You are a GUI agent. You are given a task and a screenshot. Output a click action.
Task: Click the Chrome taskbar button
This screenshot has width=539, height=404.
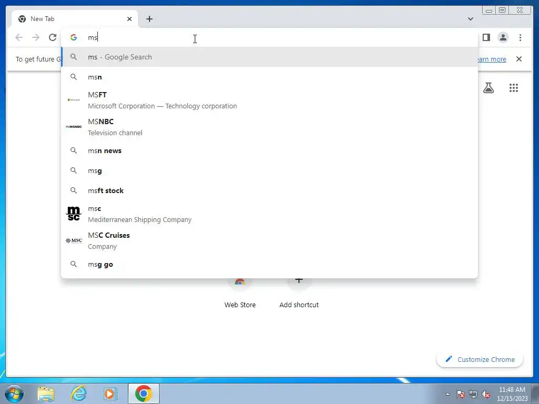point(143,393)
